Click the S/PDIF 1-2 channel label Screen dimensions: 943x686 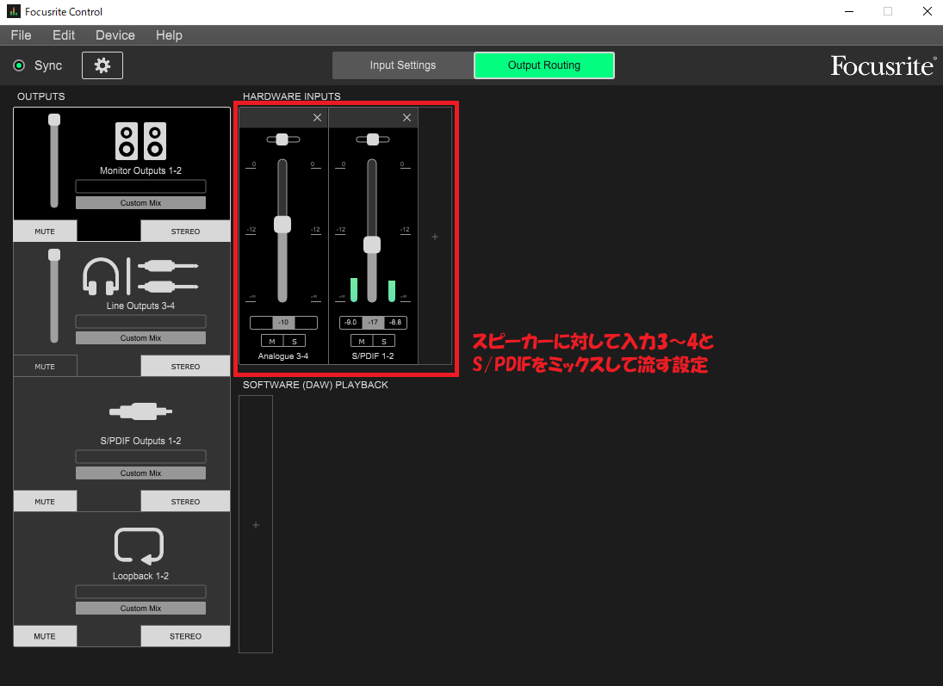click(373, 356)
